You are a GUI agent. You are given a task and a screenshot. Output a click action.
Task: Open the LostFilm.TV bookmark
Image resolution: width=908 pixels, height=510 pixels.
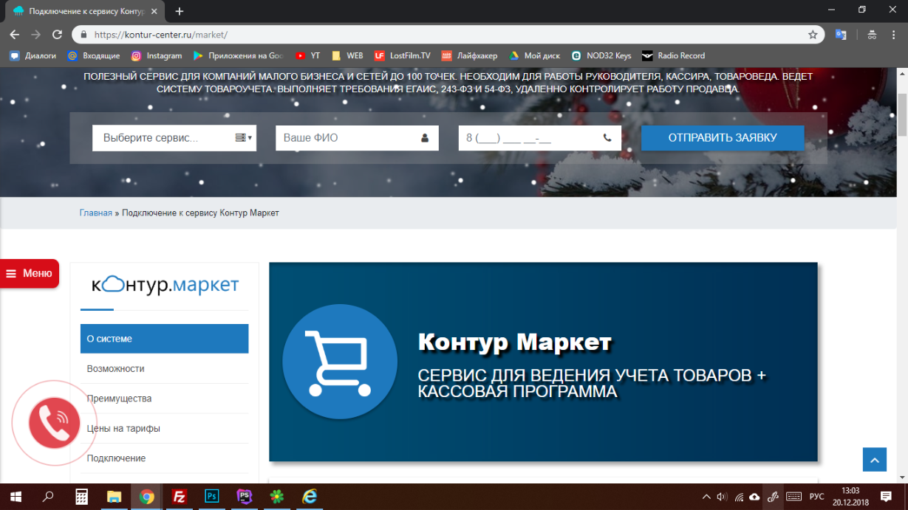(402, 55)
